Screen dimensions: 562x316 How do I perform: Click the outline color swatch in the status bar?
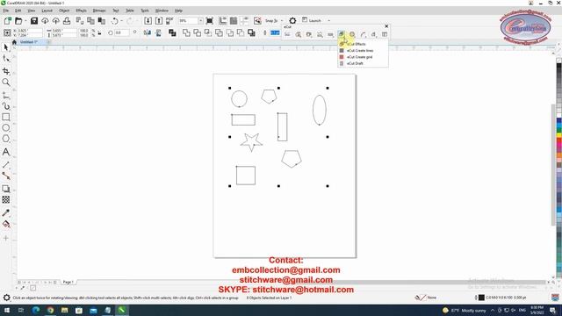(481, 298)
